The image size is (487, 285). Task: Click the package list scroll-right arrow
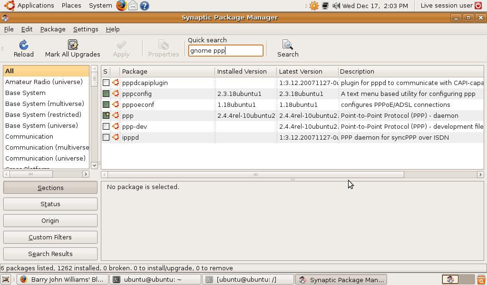pos(480,175)
